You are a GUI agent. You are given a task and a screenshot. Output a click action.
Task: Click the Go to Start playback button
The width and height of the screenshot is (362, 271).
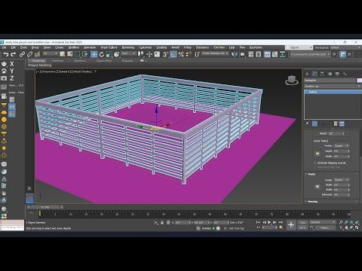pos(258,222)
